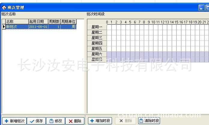This screenshot has width=209, height=125.
Task: Click the 修改 (edit) button
Action: pos(56,121)
